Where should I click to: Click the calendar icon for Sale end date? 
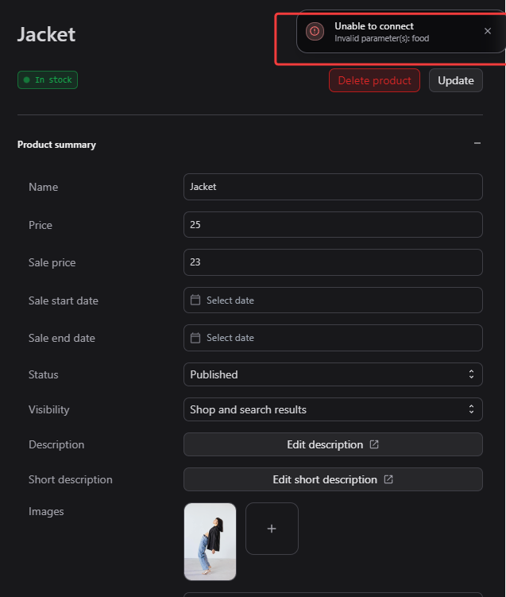(x=195, y=338)
